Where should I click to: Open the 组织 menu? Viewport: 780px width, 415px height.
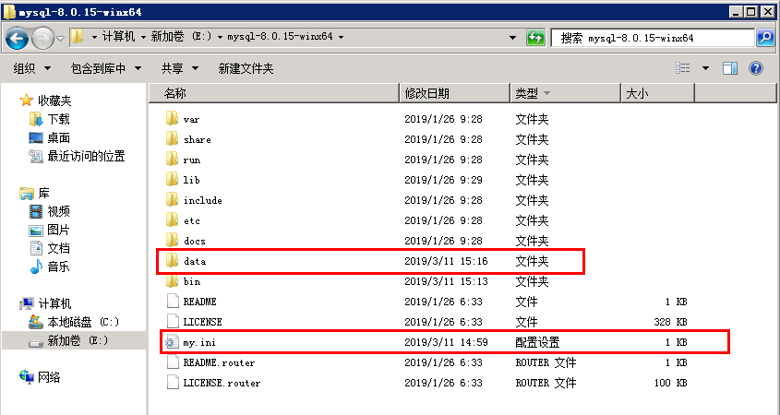point(31,68)
